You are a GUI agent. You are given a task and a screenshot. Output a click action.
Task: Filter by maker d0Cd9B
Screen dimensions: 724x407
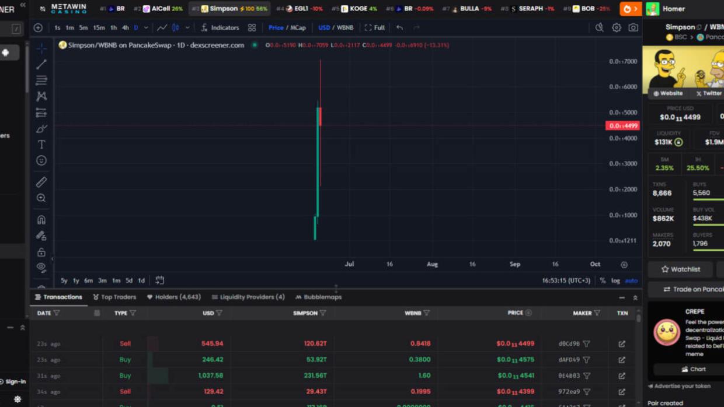point(586,344)
